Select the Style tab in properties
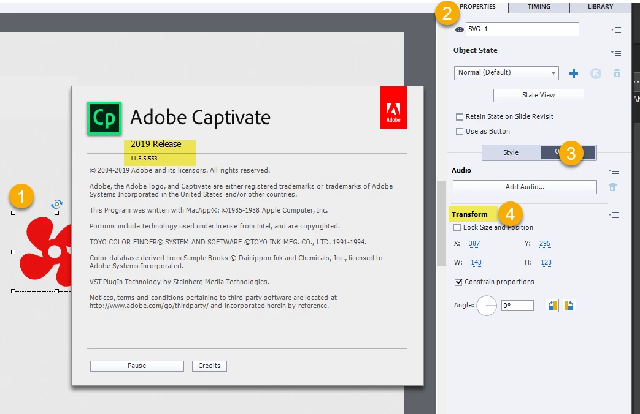Image resolution: width=640 pixels, height=414 pixels. pyautogui.click(x=511, y=152)
